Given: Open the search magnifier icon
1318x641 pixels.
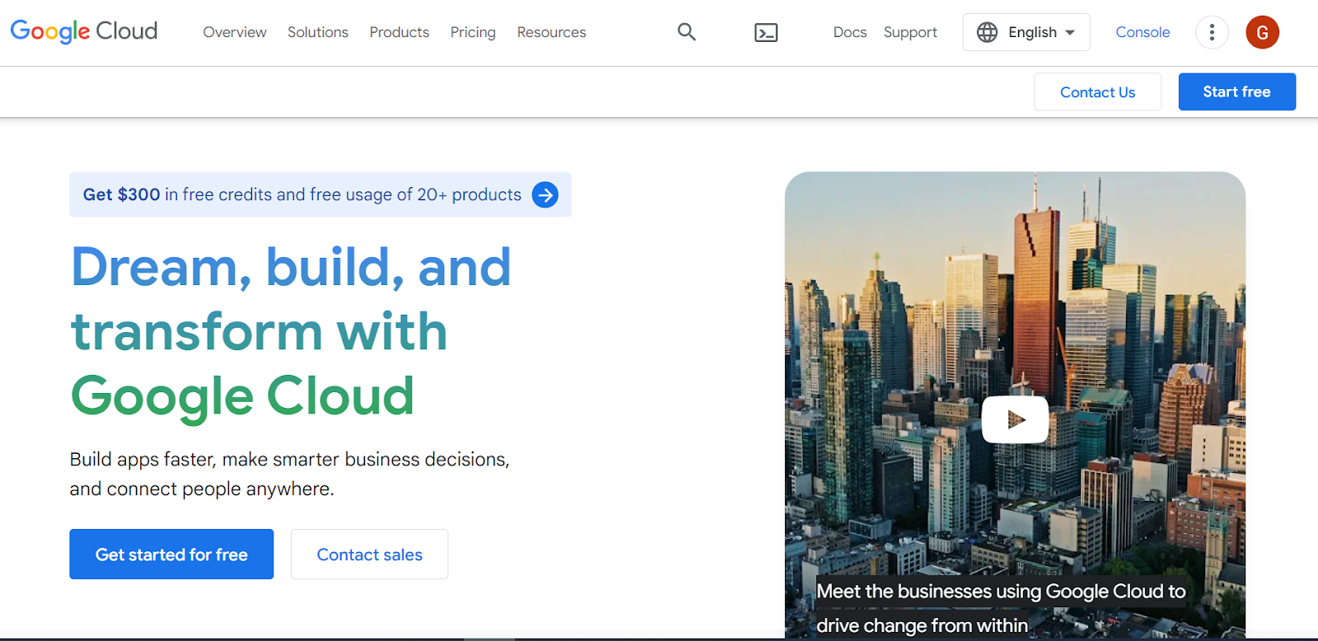Looking at the screenshot, I should pos(686,32).
